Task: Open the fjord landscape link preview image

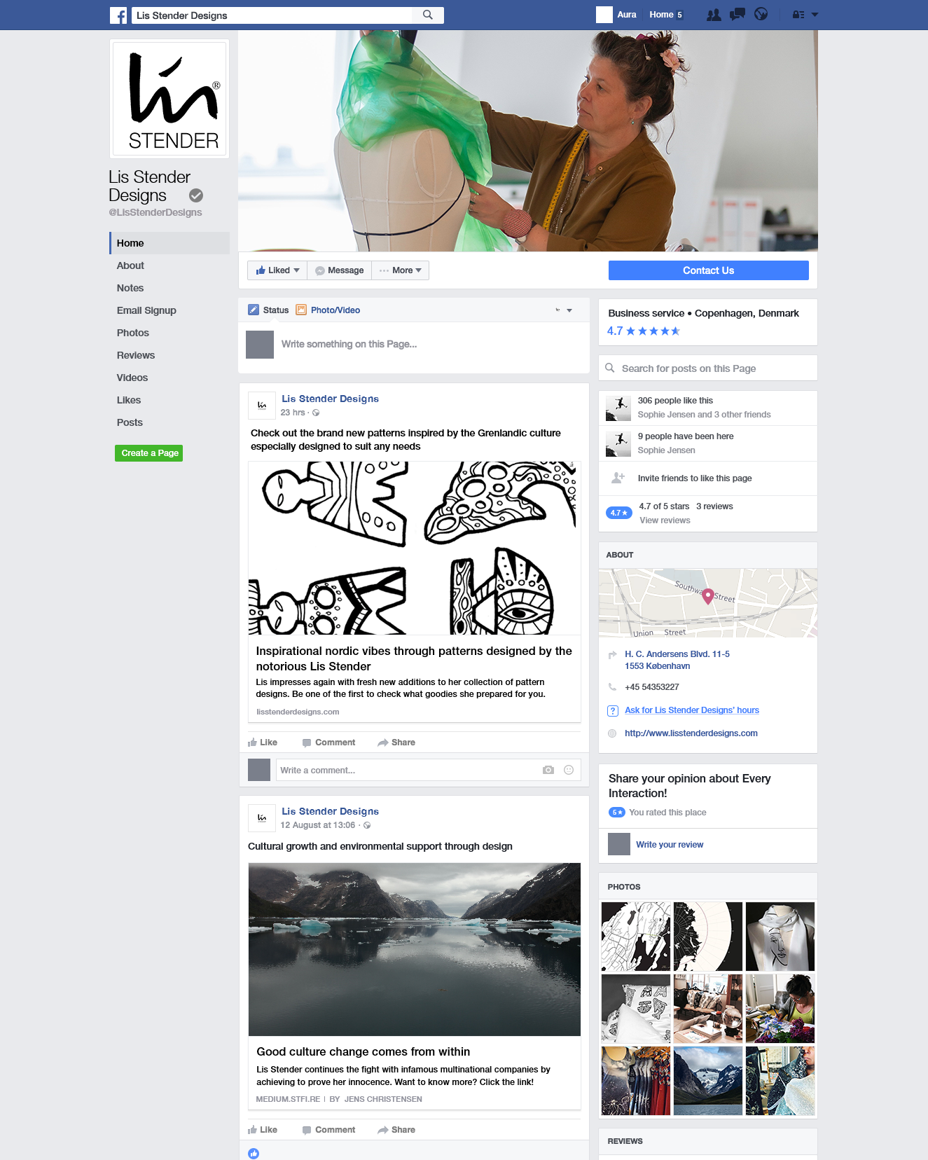Action: (415, 949)
